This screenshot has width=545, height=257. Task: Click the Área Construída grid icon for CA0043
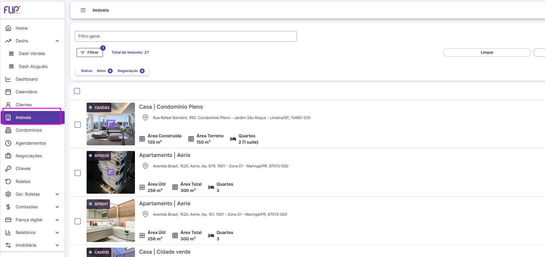[x=142, y=139]
